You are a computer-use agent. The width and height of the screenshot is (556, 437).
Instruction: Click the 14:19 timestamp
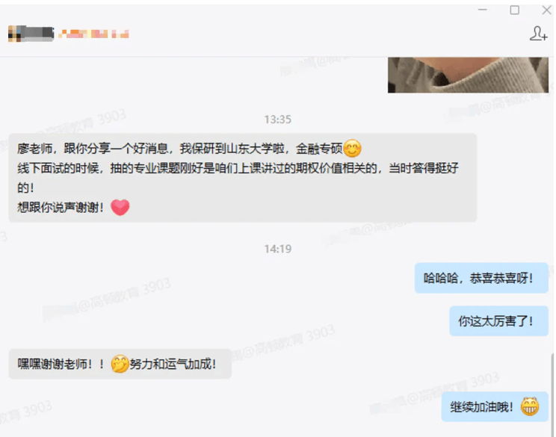click(x=278, y=249)
